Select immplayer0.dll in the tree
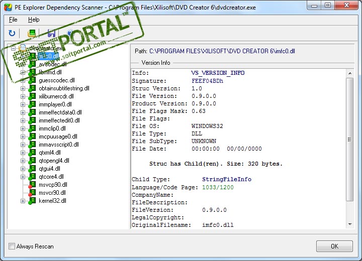The width and height of the screenshot is (362, 261). tap(55, 105)
